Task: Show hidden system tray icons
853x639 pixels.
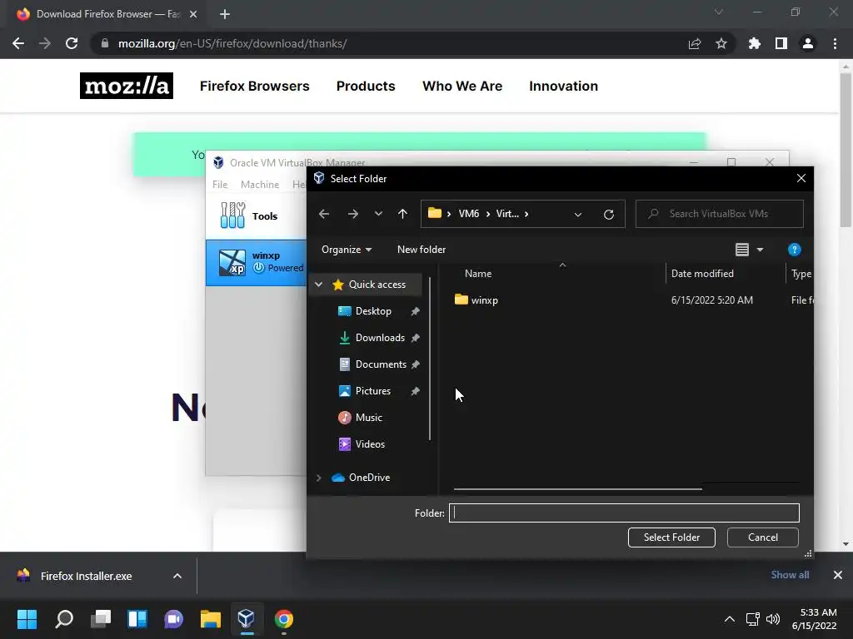Action: coord(730,619)
